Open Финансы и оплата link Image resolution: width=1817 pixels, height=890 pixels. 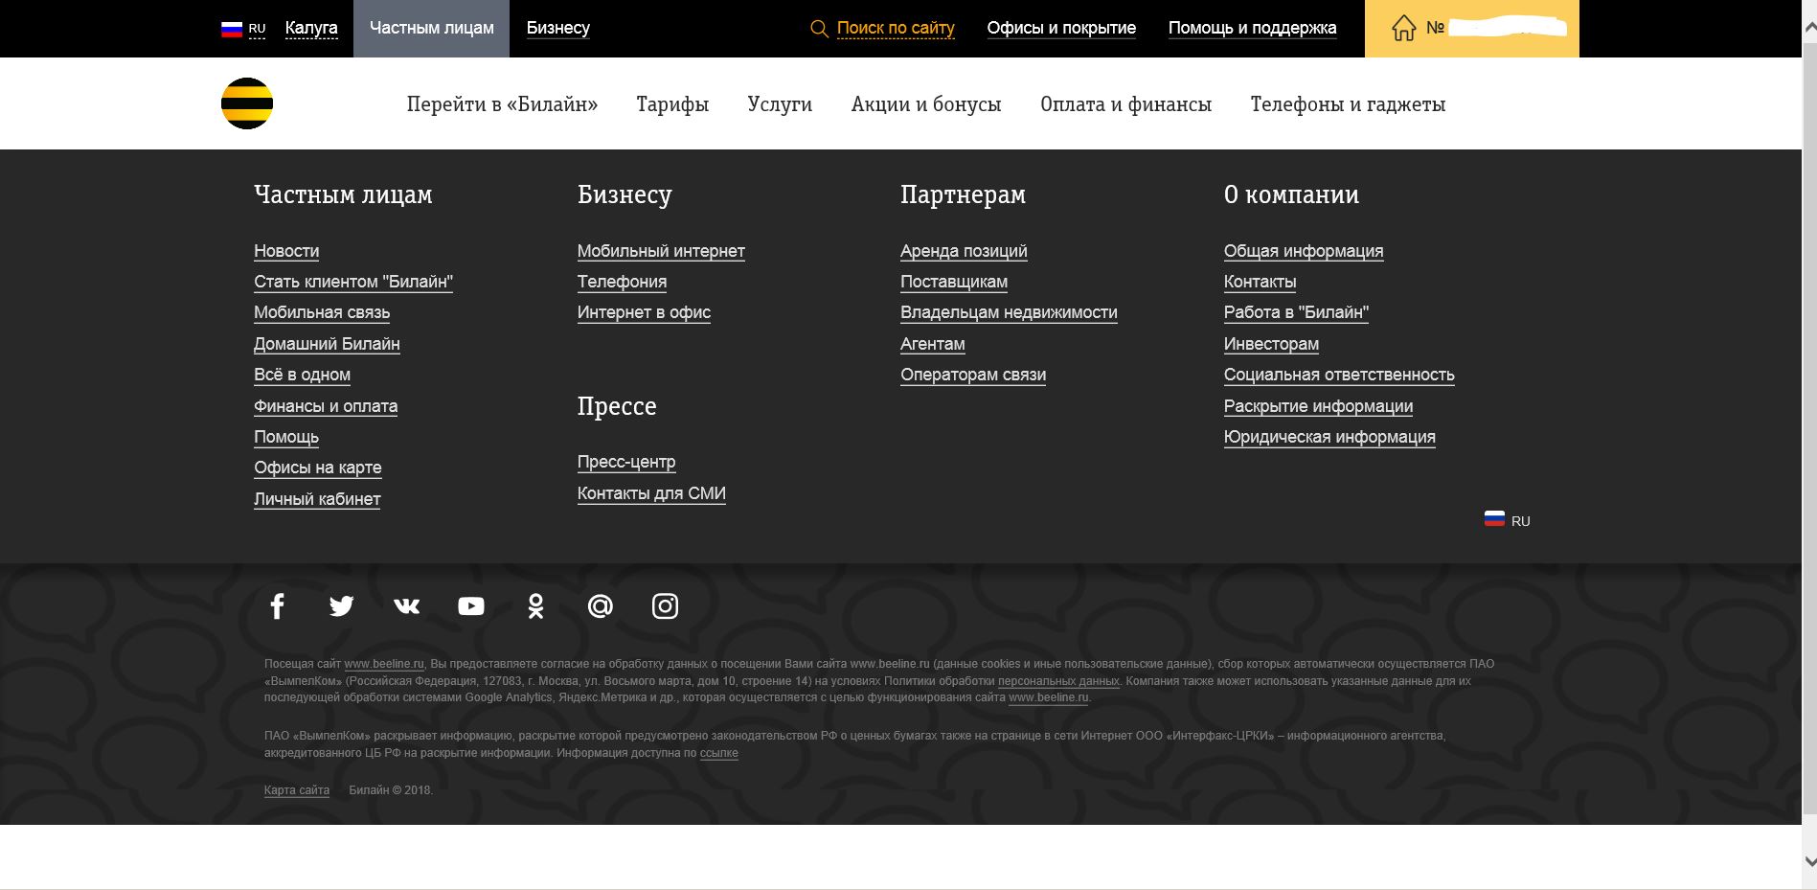pyautogui.click(x=326, y=406)
